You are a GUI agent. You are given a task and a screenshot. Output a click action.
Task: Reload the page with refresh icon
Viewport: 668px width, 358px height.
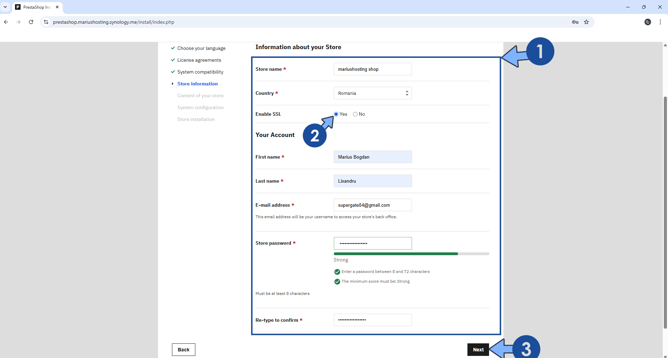pyautogui.click(x=31, y=22)
